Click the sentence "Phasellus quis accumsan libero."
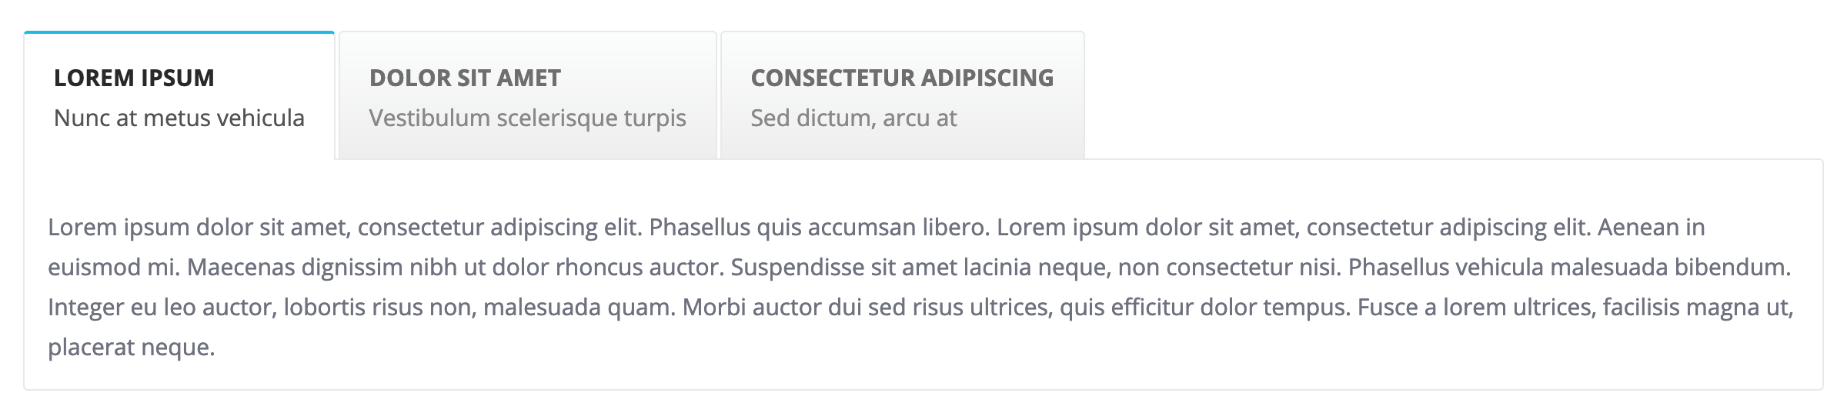This screenshot has height=416, width=1847. pyautogui.click(x=820, y=228)
